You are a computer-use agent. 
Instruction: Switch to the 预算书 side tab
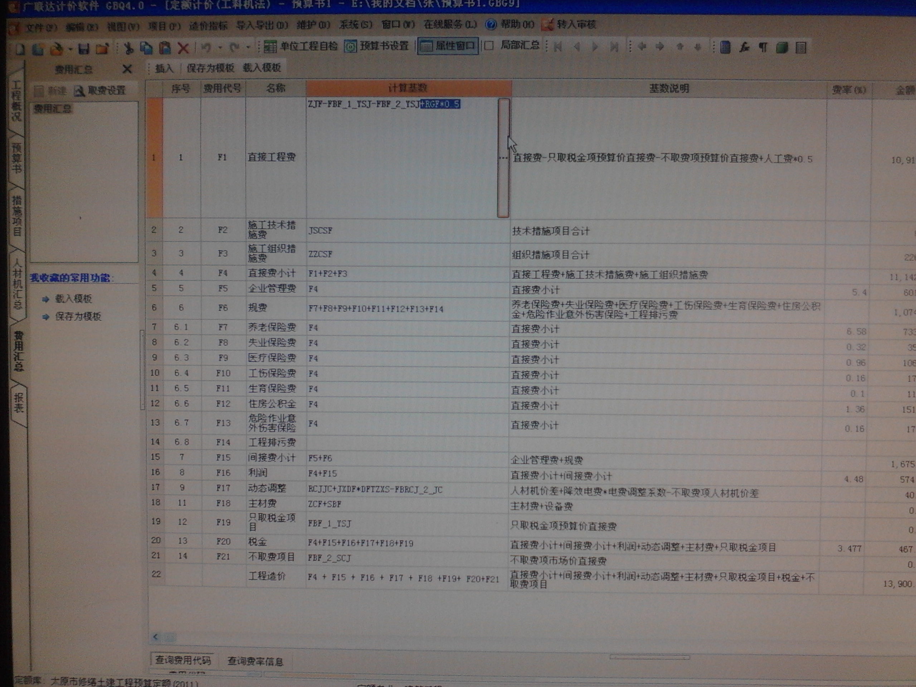[16, 158]
